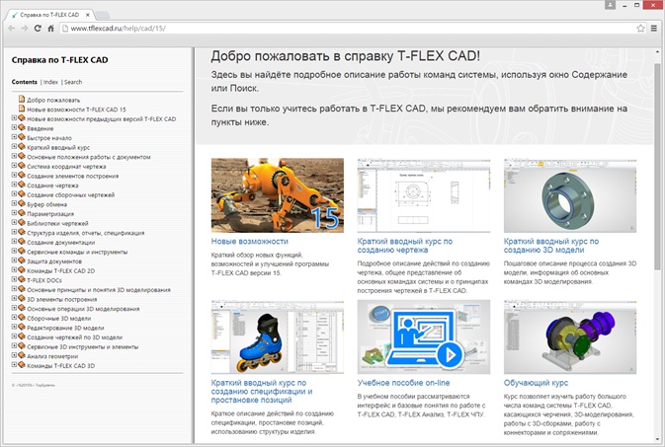Open the Обучающий курс link
Image resolution: width=665 pixels, height=447 pixels.
(536, 383)
